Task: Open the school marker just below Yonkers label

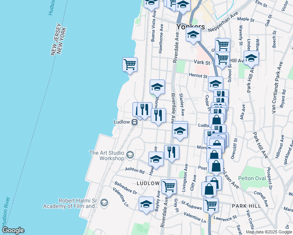Action: pos(193,36)
